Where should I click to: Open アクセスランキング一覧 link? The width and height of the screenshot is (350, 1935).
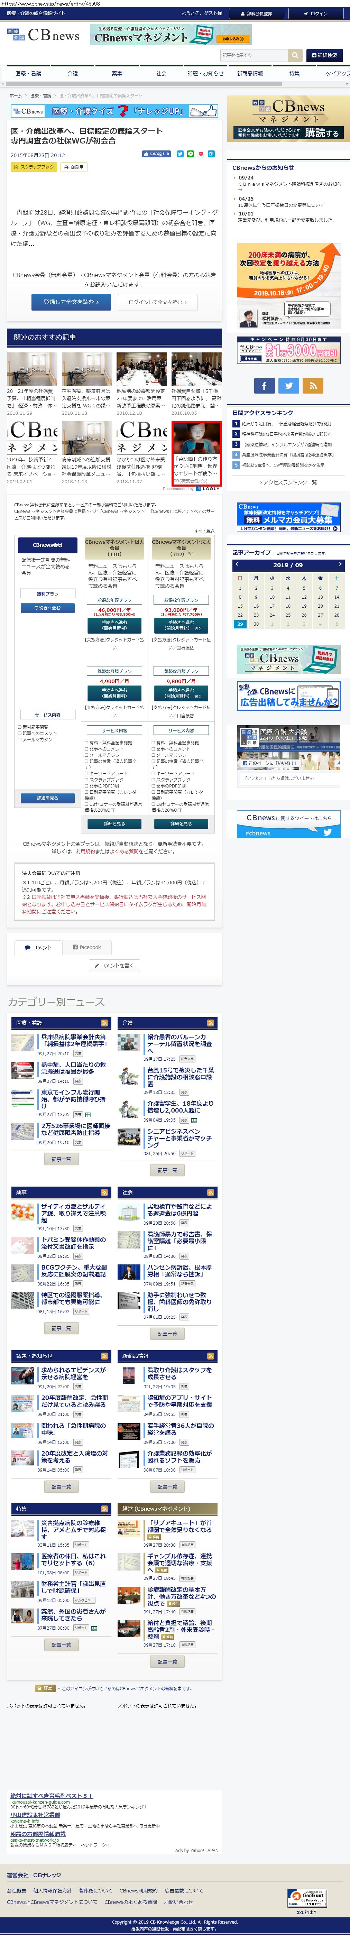click(288, 482)
